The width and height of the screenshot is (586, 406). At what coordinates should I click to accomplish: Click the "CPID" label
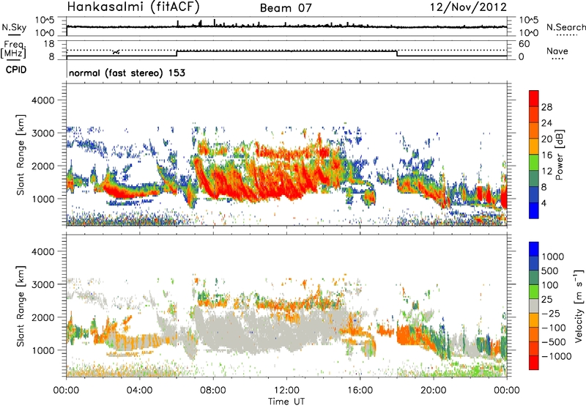(16, 70)
